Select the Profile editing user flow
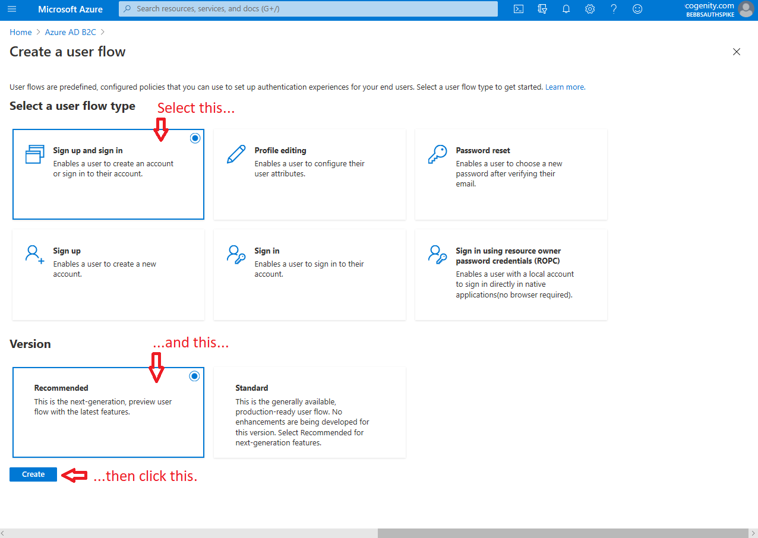Viewport: 758px width, 538px height. [309, 174]
